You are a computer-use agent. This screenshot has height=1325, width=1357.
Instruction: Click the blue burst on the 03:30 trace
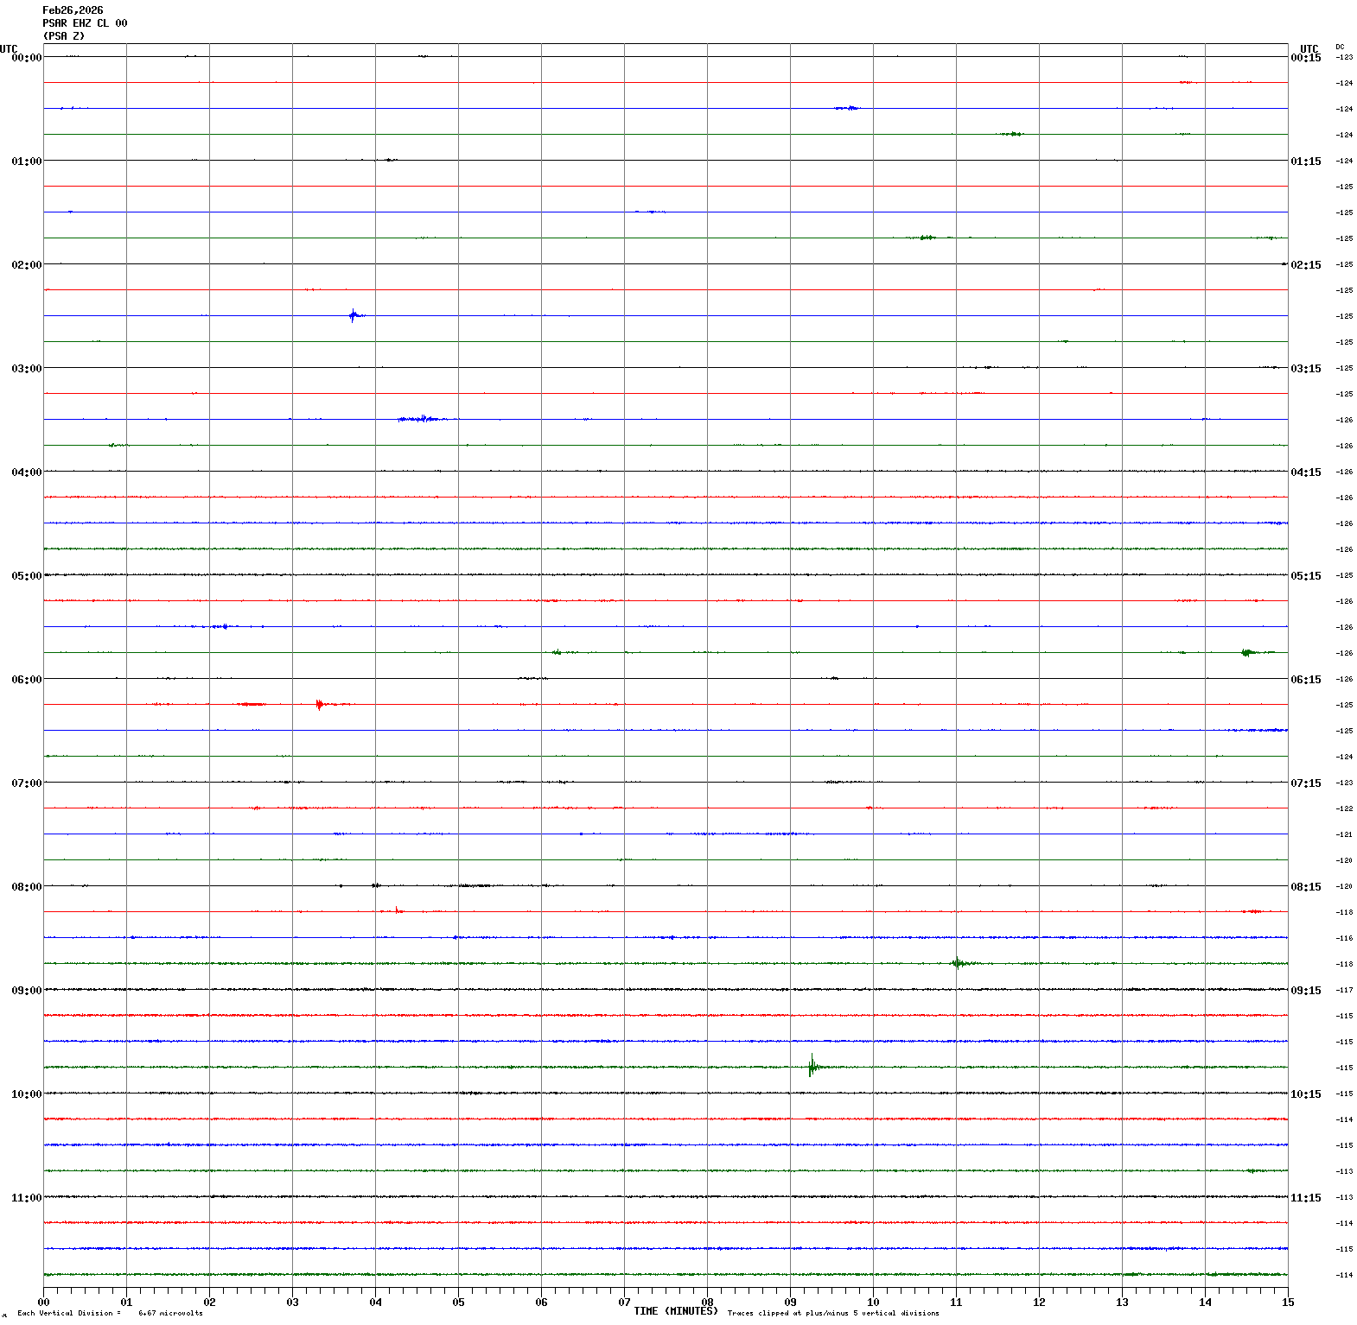422,419
